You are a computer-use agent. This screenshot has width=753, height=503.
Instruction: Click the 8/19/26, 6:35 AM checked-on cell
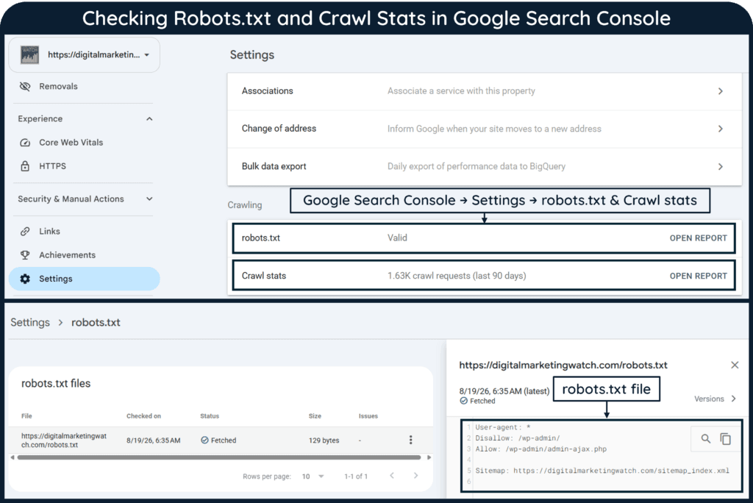click(154, 440)
